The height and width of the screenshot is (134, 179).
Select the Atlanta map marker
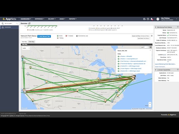105,100
